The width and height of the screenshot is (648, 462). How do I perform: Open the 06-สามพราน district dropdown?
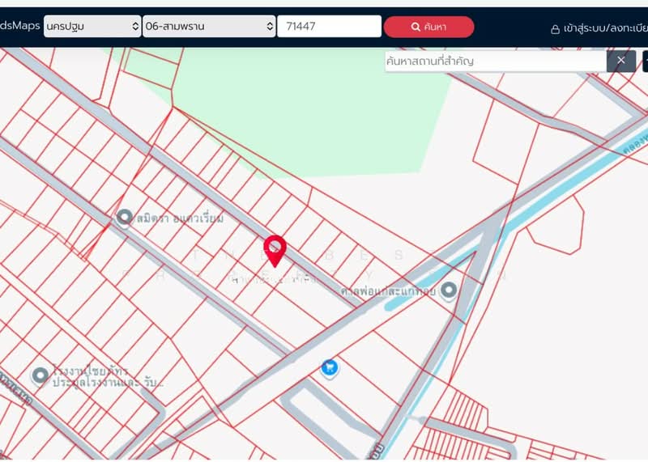coord(209,27)
